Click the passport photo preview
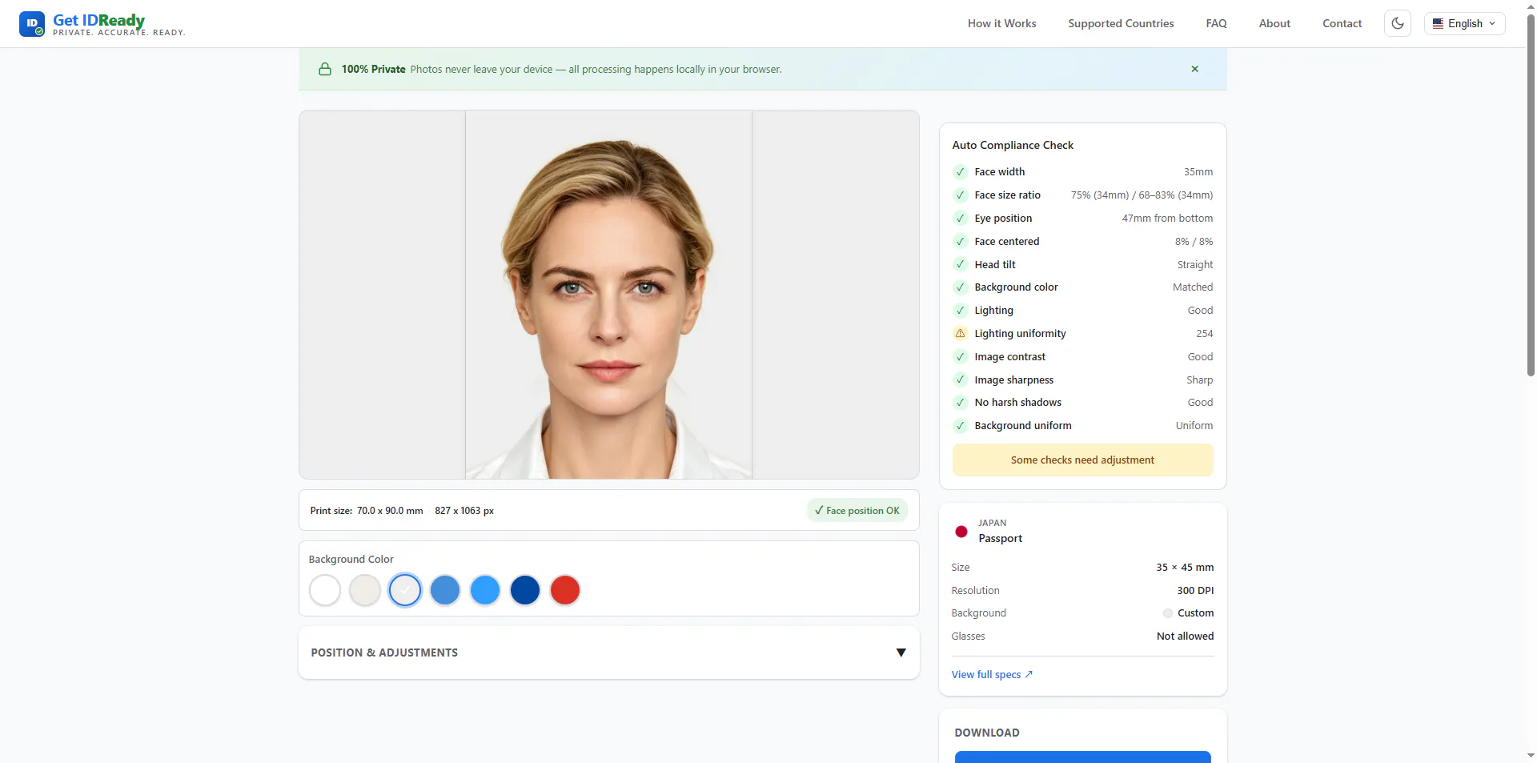Screen dimensions: 1537x763 point(608,295)
